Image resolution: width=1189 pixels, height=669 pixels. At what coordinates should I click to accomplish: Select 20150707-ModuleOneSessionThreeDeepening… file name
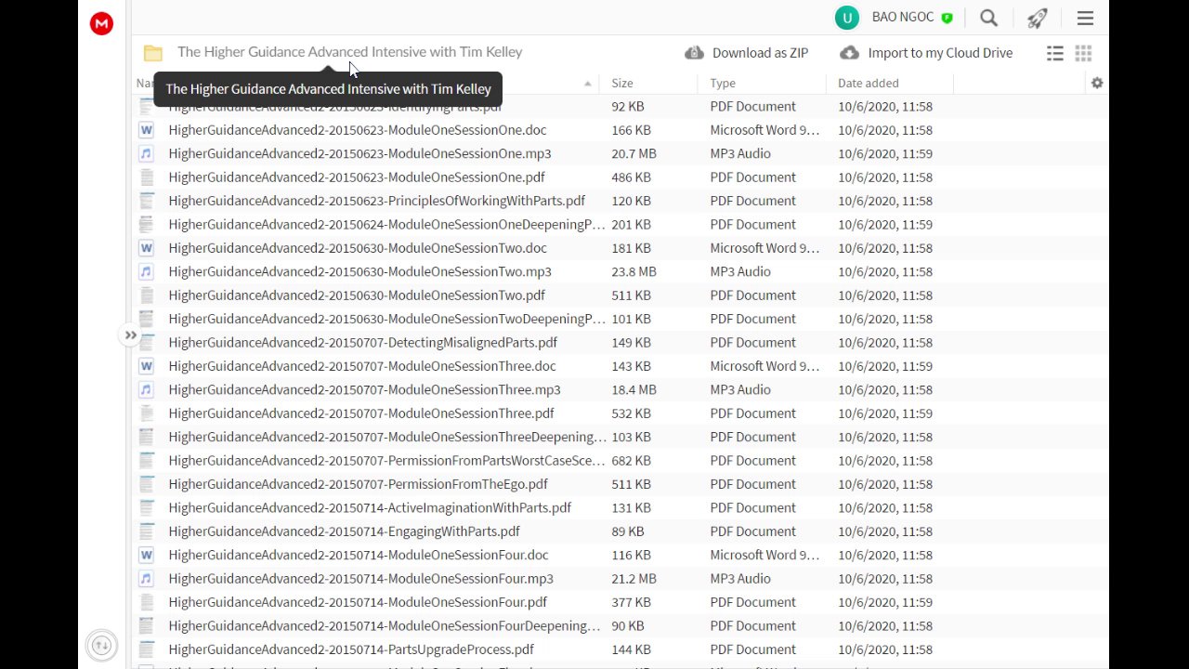387,437
